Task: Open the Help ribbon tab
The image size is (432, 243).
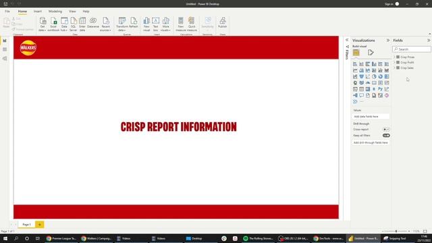Action: pyautogui.click(x=86, y=11)
